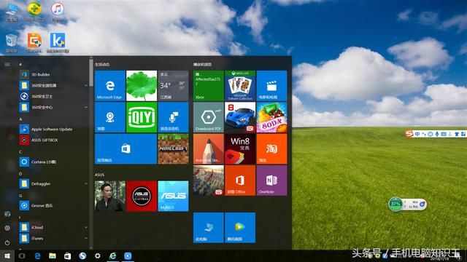467x262 pixels.
Task: Open Task View on the taskbar
Action: (22, 255)
